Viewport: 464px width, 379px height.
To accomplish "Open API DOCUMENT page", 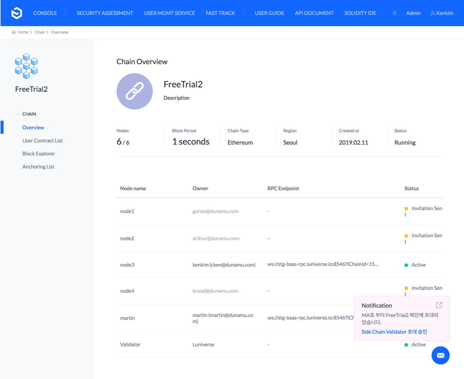I will click(x=314, y=13).
